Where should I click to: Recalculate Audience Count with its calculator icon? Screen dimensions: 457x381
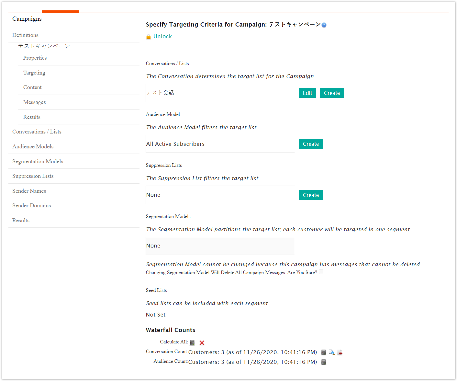[x=323, y=362]
